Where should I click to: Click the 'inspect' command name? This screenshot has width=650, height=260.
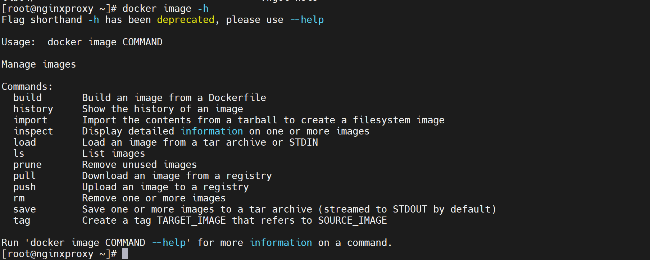(33, 131)
